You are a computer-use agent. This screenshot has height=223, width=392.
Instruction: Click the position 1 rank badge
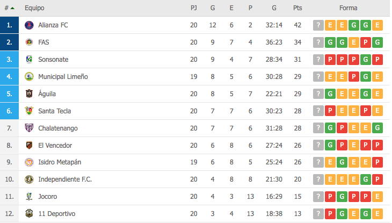[x=10, y=25]
